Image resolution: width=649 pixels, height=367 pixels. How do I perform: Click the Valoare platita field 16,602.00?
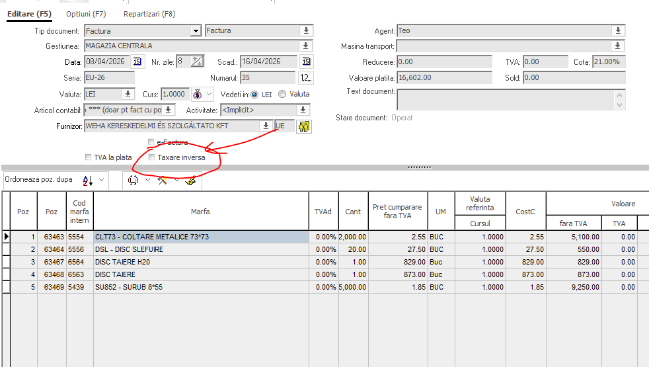tap(445, 77)
